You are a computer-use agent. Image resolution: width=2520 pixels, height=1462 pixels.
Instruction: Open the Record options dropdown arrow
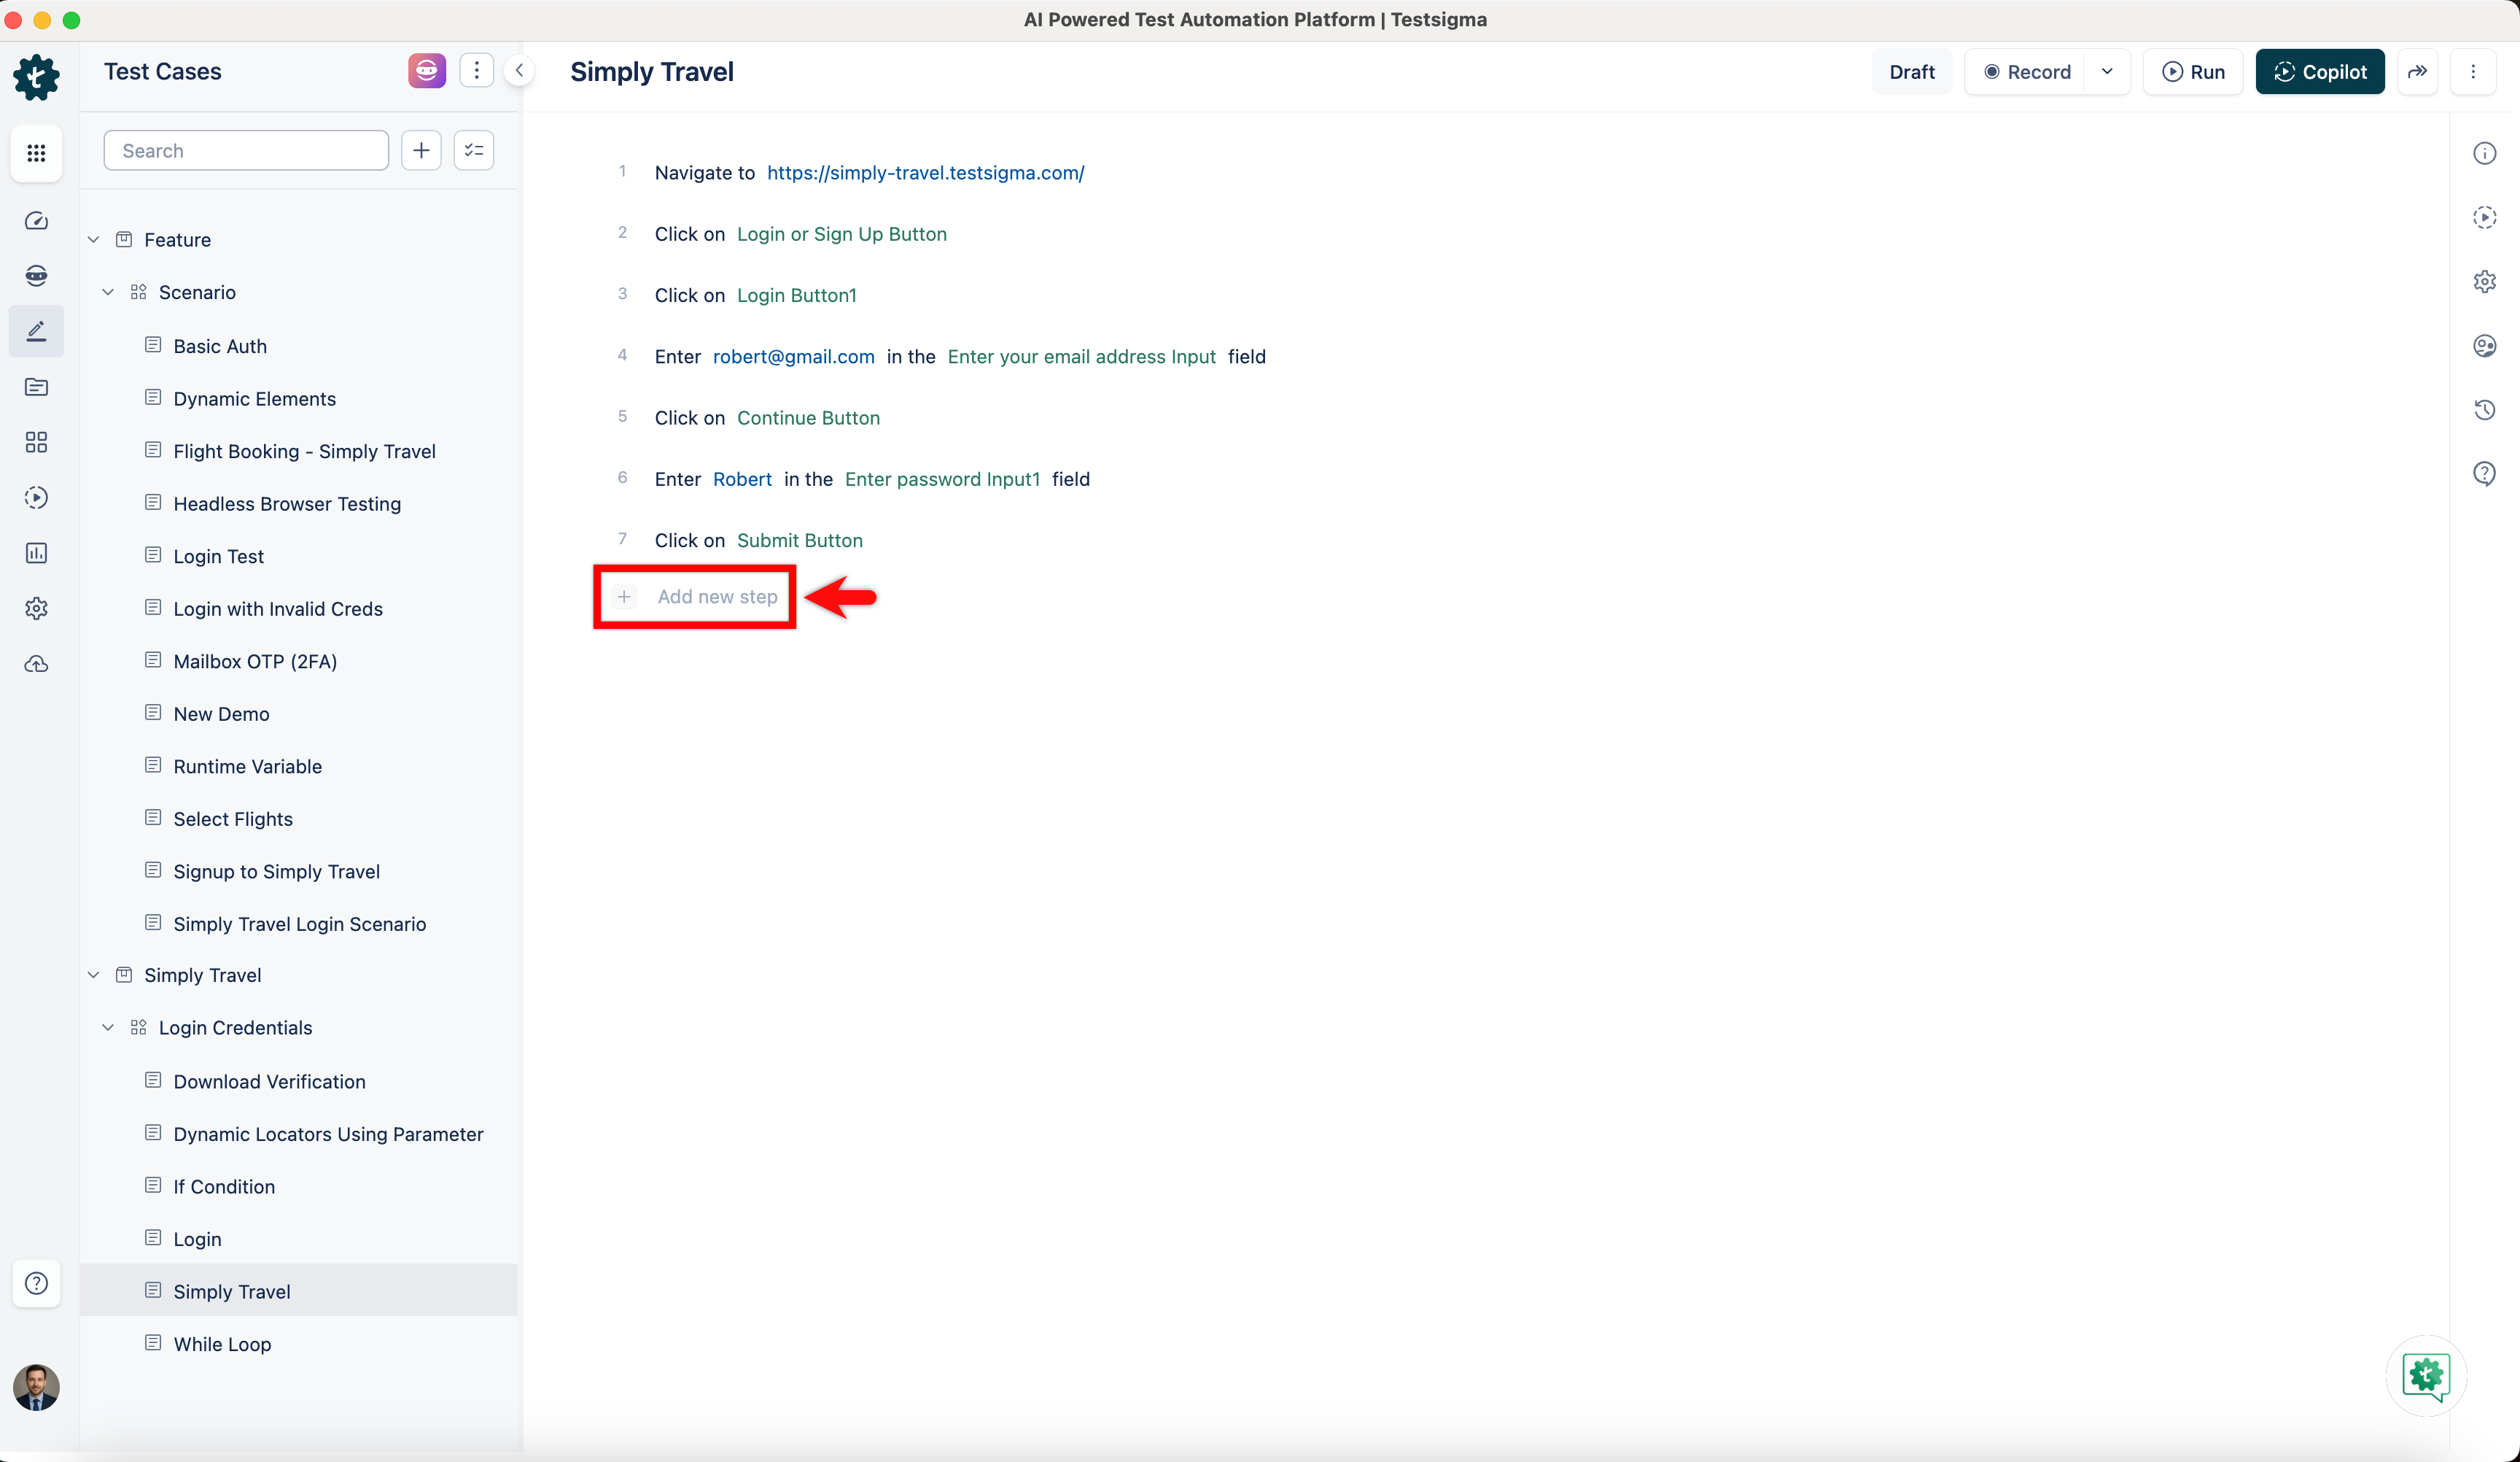pyautogui.click(x=2107, y=71)
